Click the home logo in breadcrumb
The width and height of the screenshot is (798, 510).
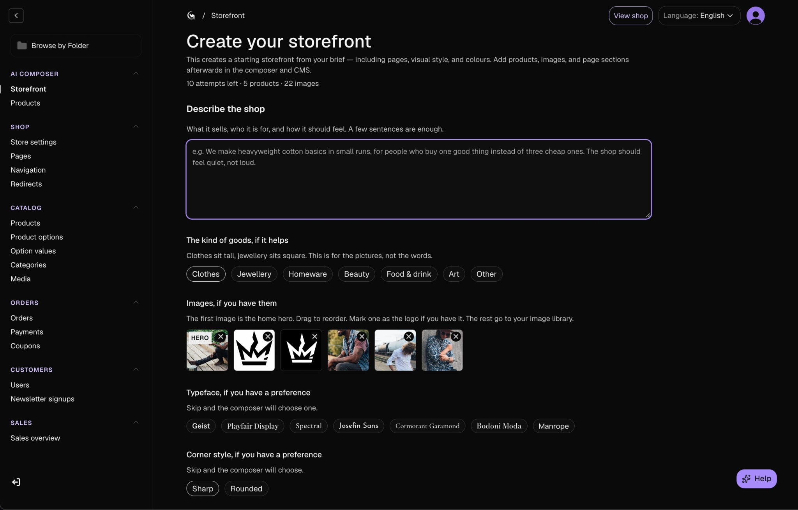(x=191, y=16)
